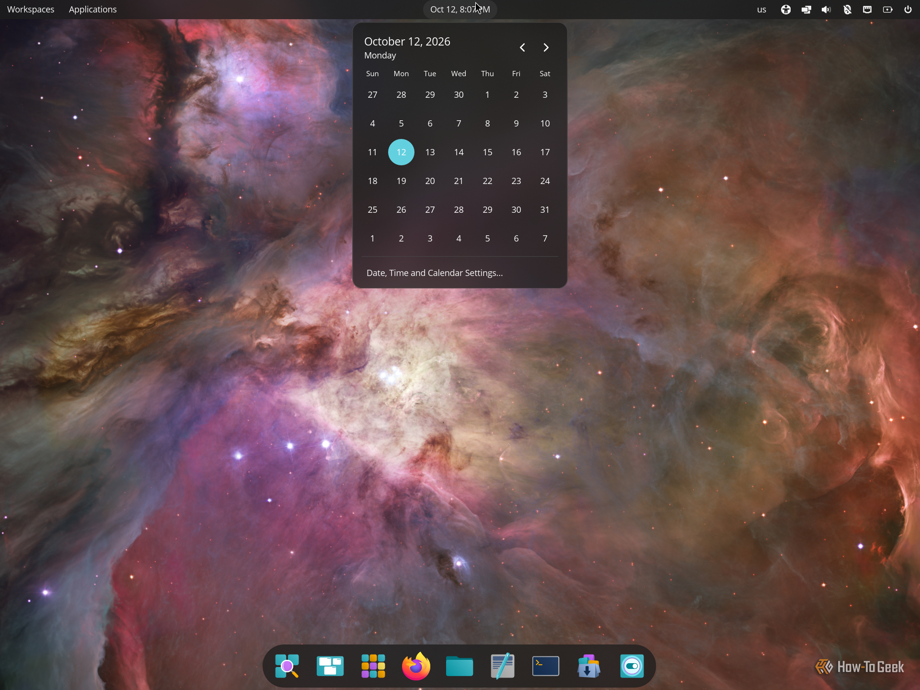Open the us keyboard layout menu
This screenshot has height=690, width=920.
click(x=761, y=10)
